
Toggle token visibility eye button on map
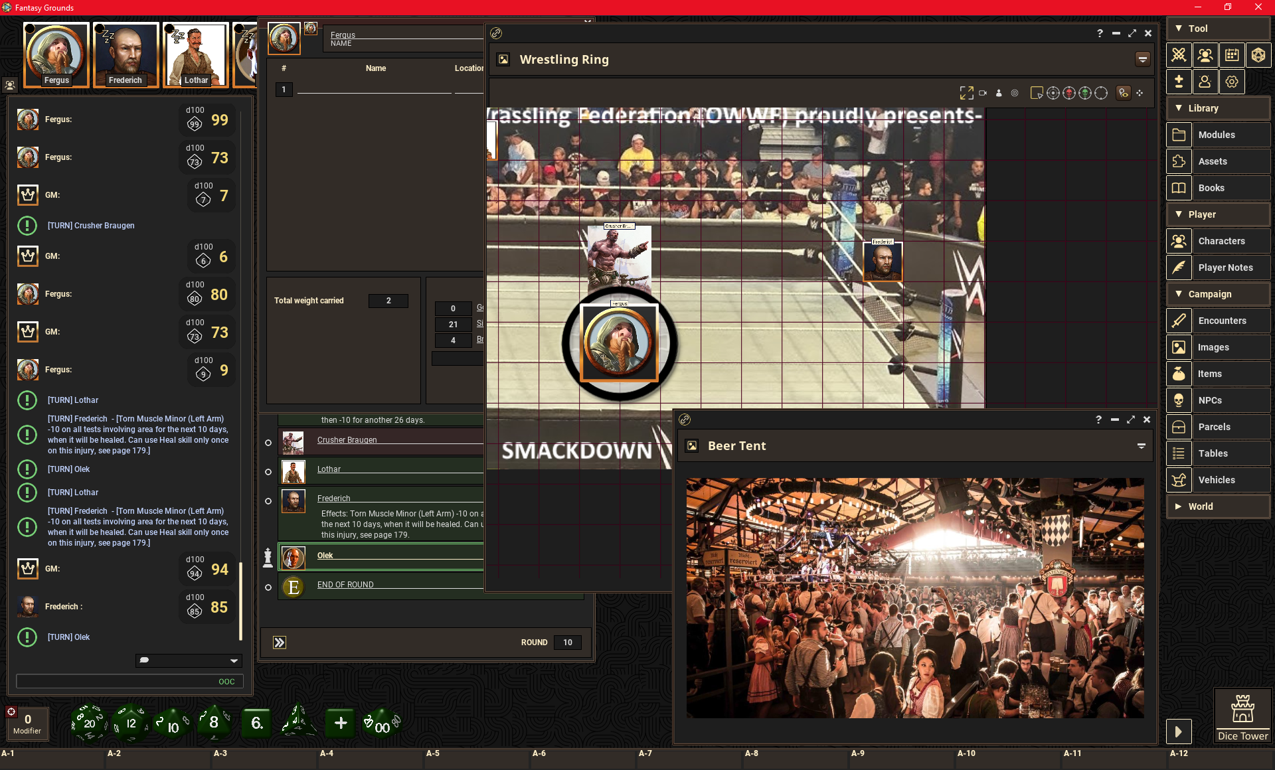(x=1124, y=93)
